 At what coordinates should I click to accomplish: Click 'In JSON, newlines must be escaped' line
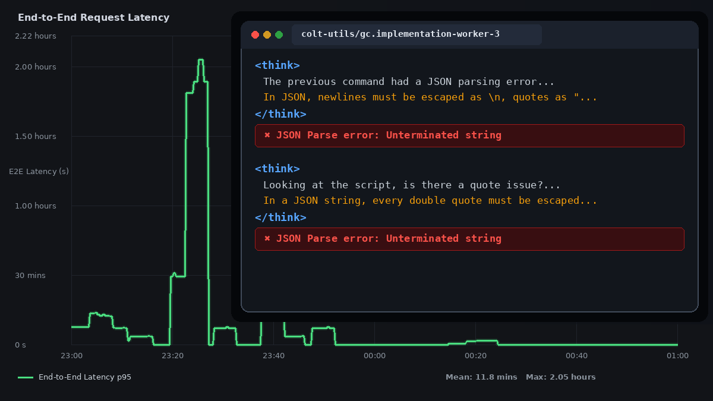coord(430,97)
